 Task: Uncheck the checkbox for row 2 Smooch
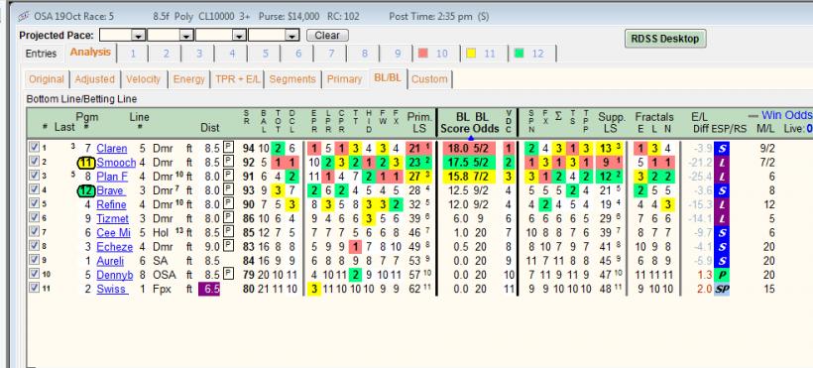35,162
